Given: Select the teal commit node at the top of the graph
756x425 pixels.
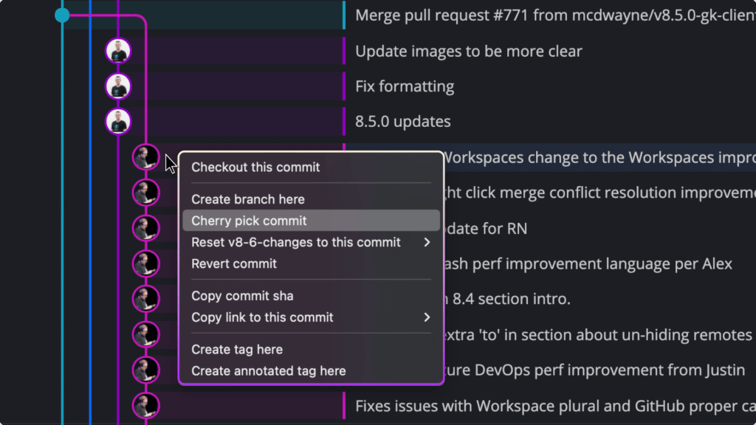Looking at the screenshot, I should tap(62, 15).
